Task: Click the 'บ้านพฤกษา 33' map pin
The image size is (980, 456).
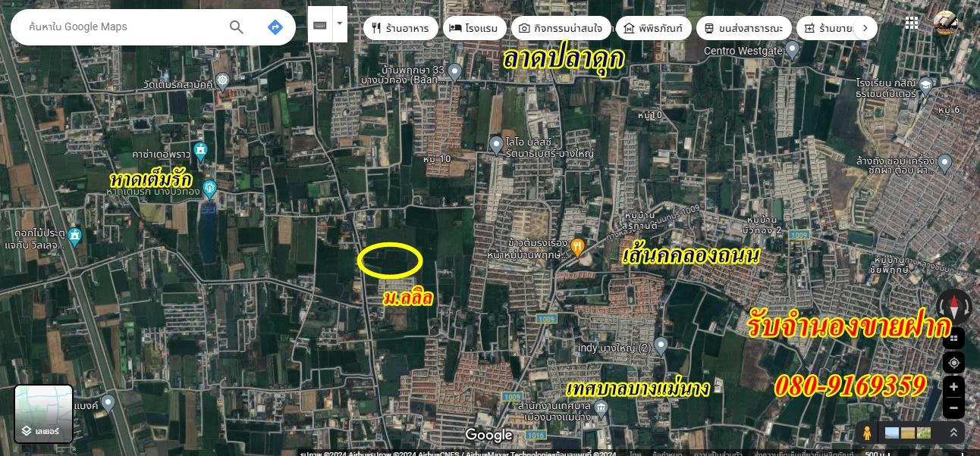Action: pyautogui.click(x=454, y=71)
